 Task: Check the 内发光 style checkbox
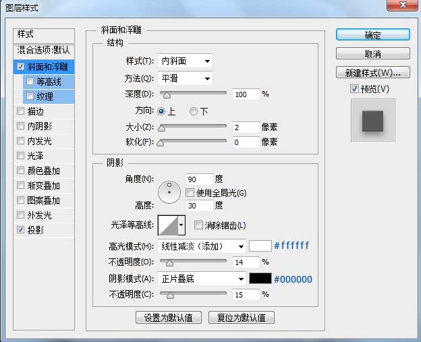pyautogui.click(x=21, y=140)
